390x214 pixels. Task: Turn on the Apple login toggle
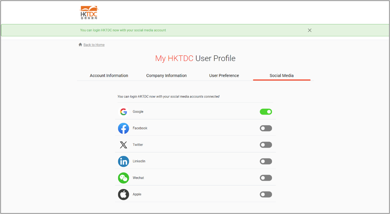click(266, 194)
